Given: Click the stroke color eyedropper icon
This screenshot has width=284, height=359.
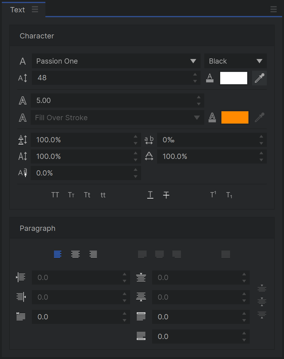Looking at the screenshot, I should point(259,117).
